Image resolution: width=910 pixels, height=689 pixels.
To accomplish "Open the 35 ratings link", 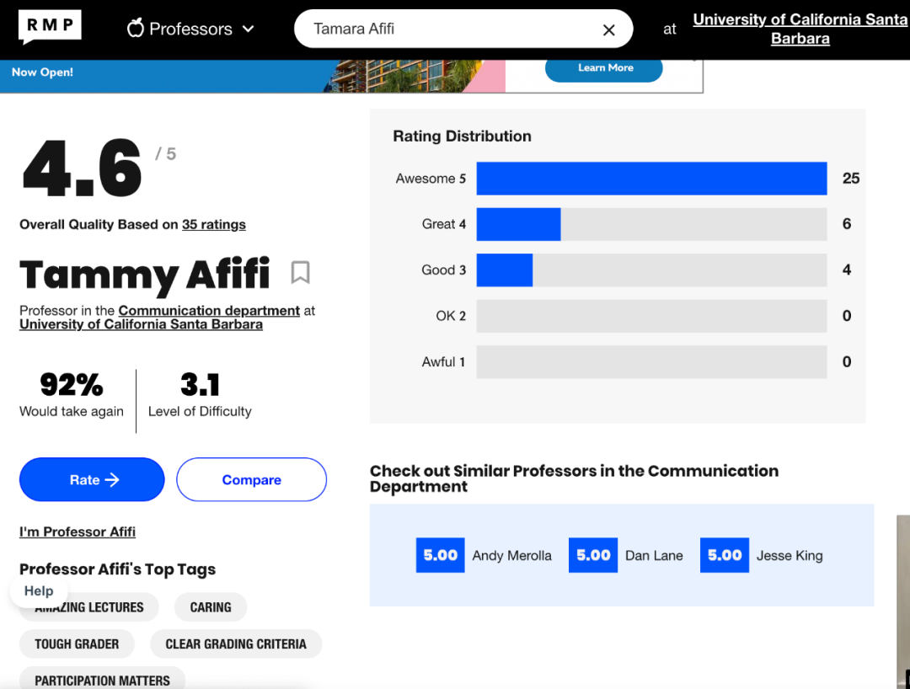I will (x=213, y=224).
